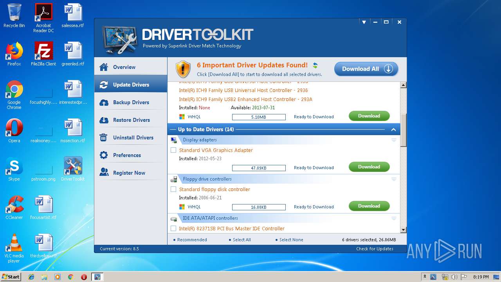The height and width of the screenshot is (282, 501).
Task: Go to Uninstall Drivers section
Action: coord(131,137)
